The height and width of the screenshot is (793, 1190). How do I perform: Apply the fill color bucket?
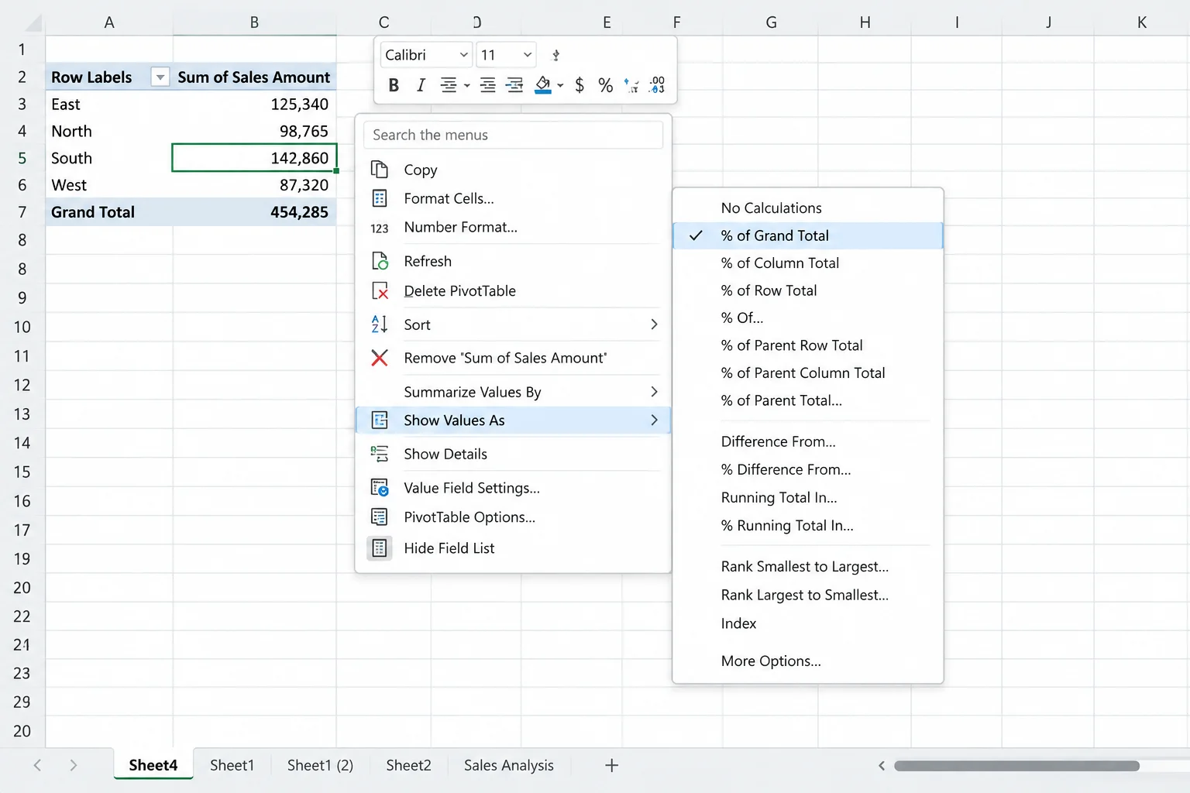click(x=543, y=85)
